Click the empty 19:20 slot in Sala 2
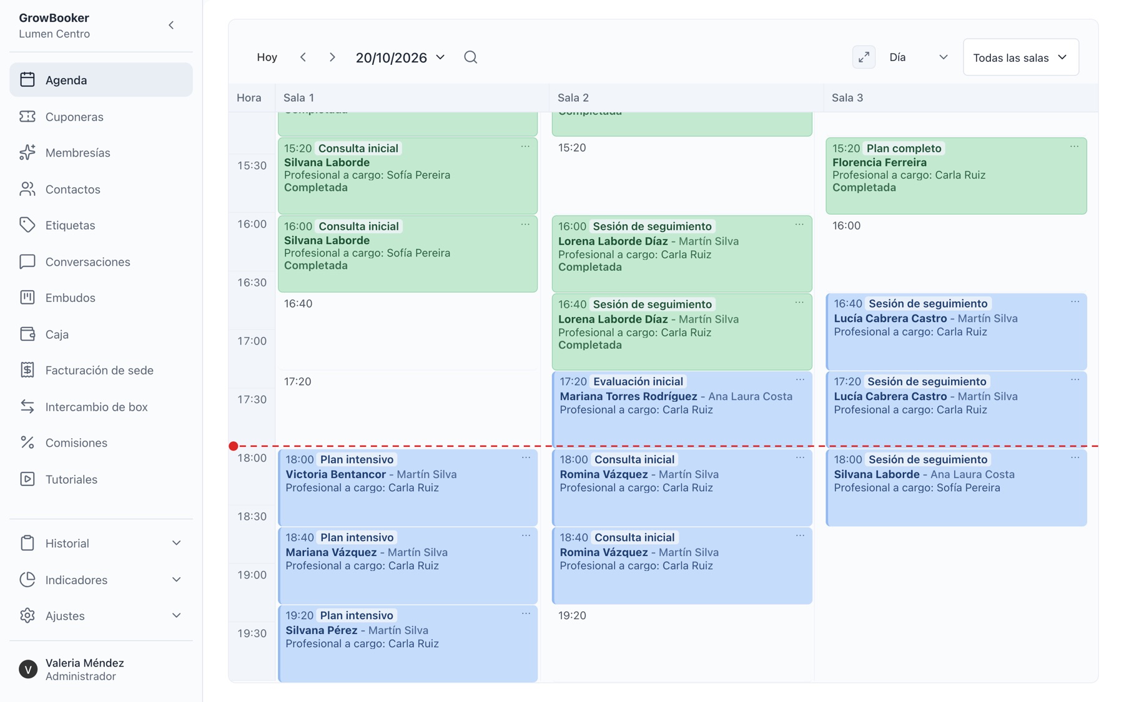The height and width of the screenshot is (702, 1124). pos(682,643)
